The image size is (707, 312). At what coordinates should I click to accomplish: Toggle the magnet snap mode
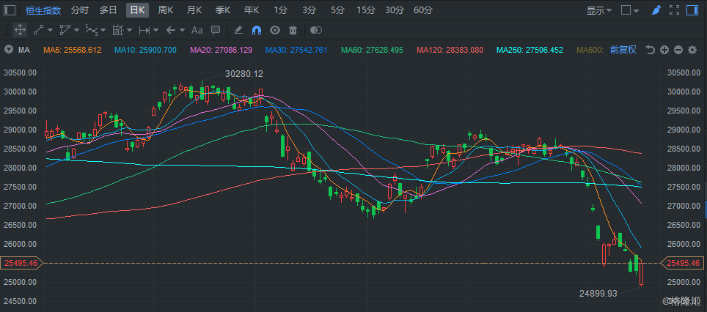257,30
